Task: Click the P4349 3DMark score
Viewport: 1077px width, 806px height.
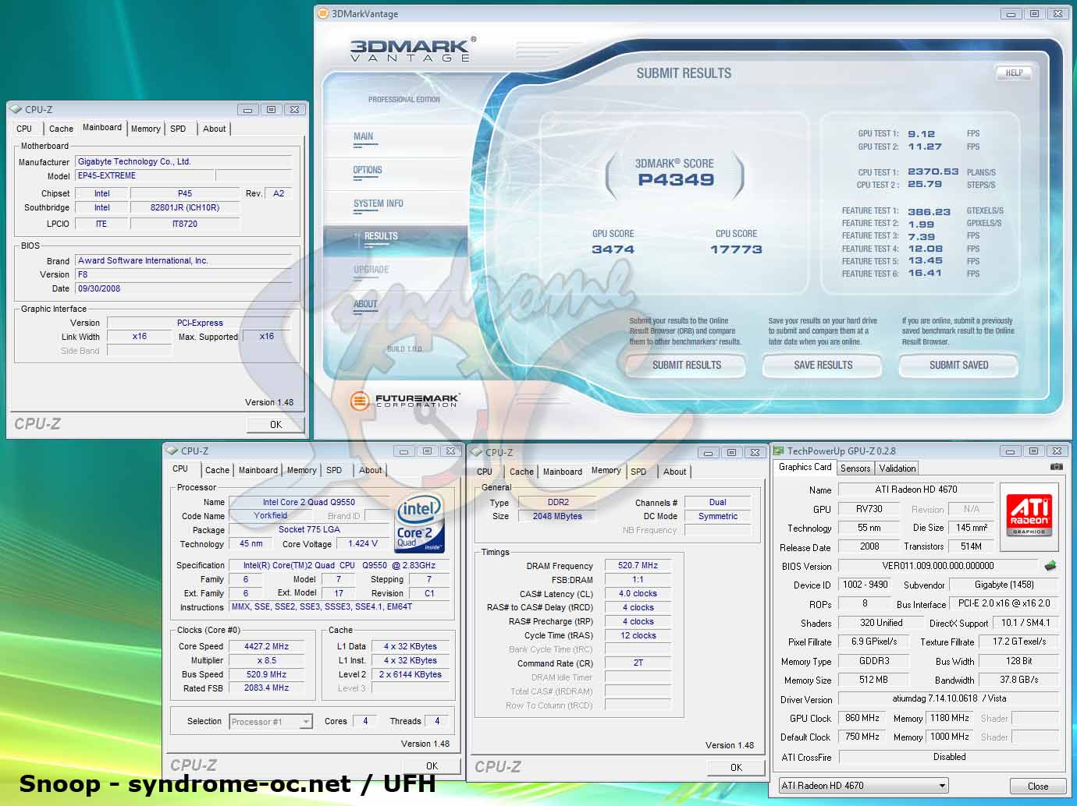Action: [x=676, y=179]
